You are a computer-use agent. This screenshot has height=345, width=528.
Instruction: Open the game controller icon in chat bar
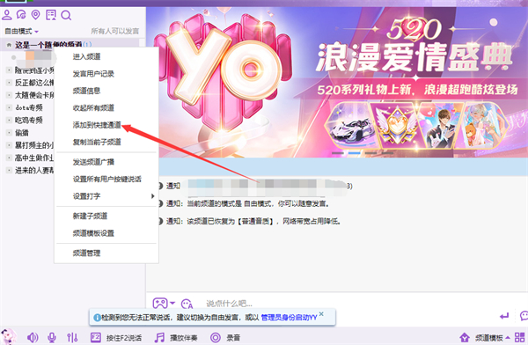click(x=160, y=304)
